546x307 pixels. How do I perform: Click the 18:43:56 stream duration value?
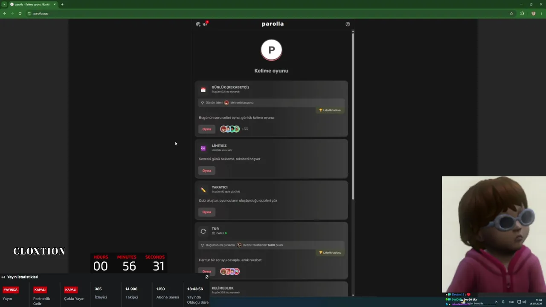[x=195, y=289]
